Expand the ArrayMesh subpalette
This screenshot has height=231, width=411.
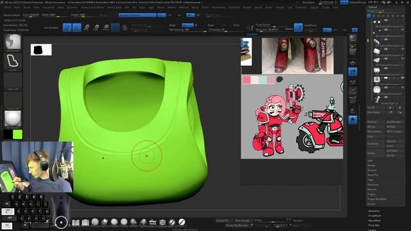click(x=374, y=216)
